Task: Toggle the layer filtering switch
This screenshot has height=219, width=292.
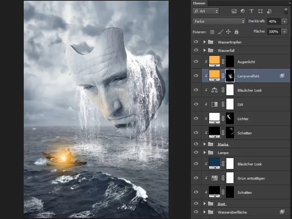Action: (286, 11)
